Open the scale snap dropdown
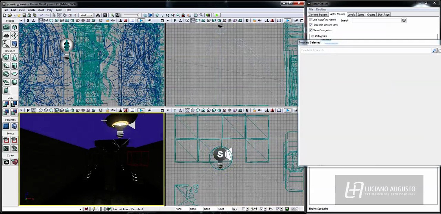Viewport: 441px width, 214px height. pos(282,209)
